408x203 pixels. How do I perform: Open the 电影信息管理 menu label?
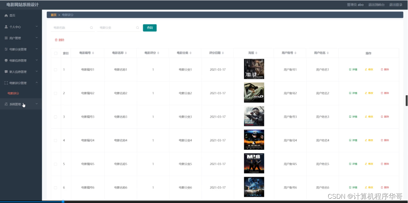(18, 60)
